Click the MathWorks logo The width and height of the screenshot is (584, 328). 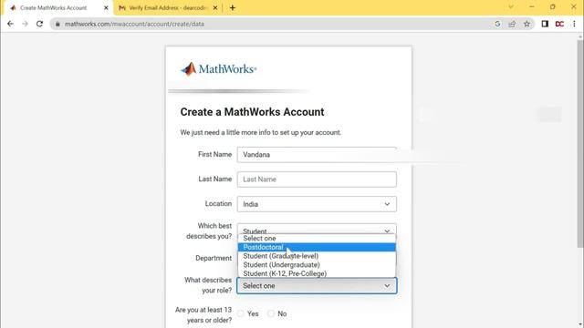pos(219,69)
